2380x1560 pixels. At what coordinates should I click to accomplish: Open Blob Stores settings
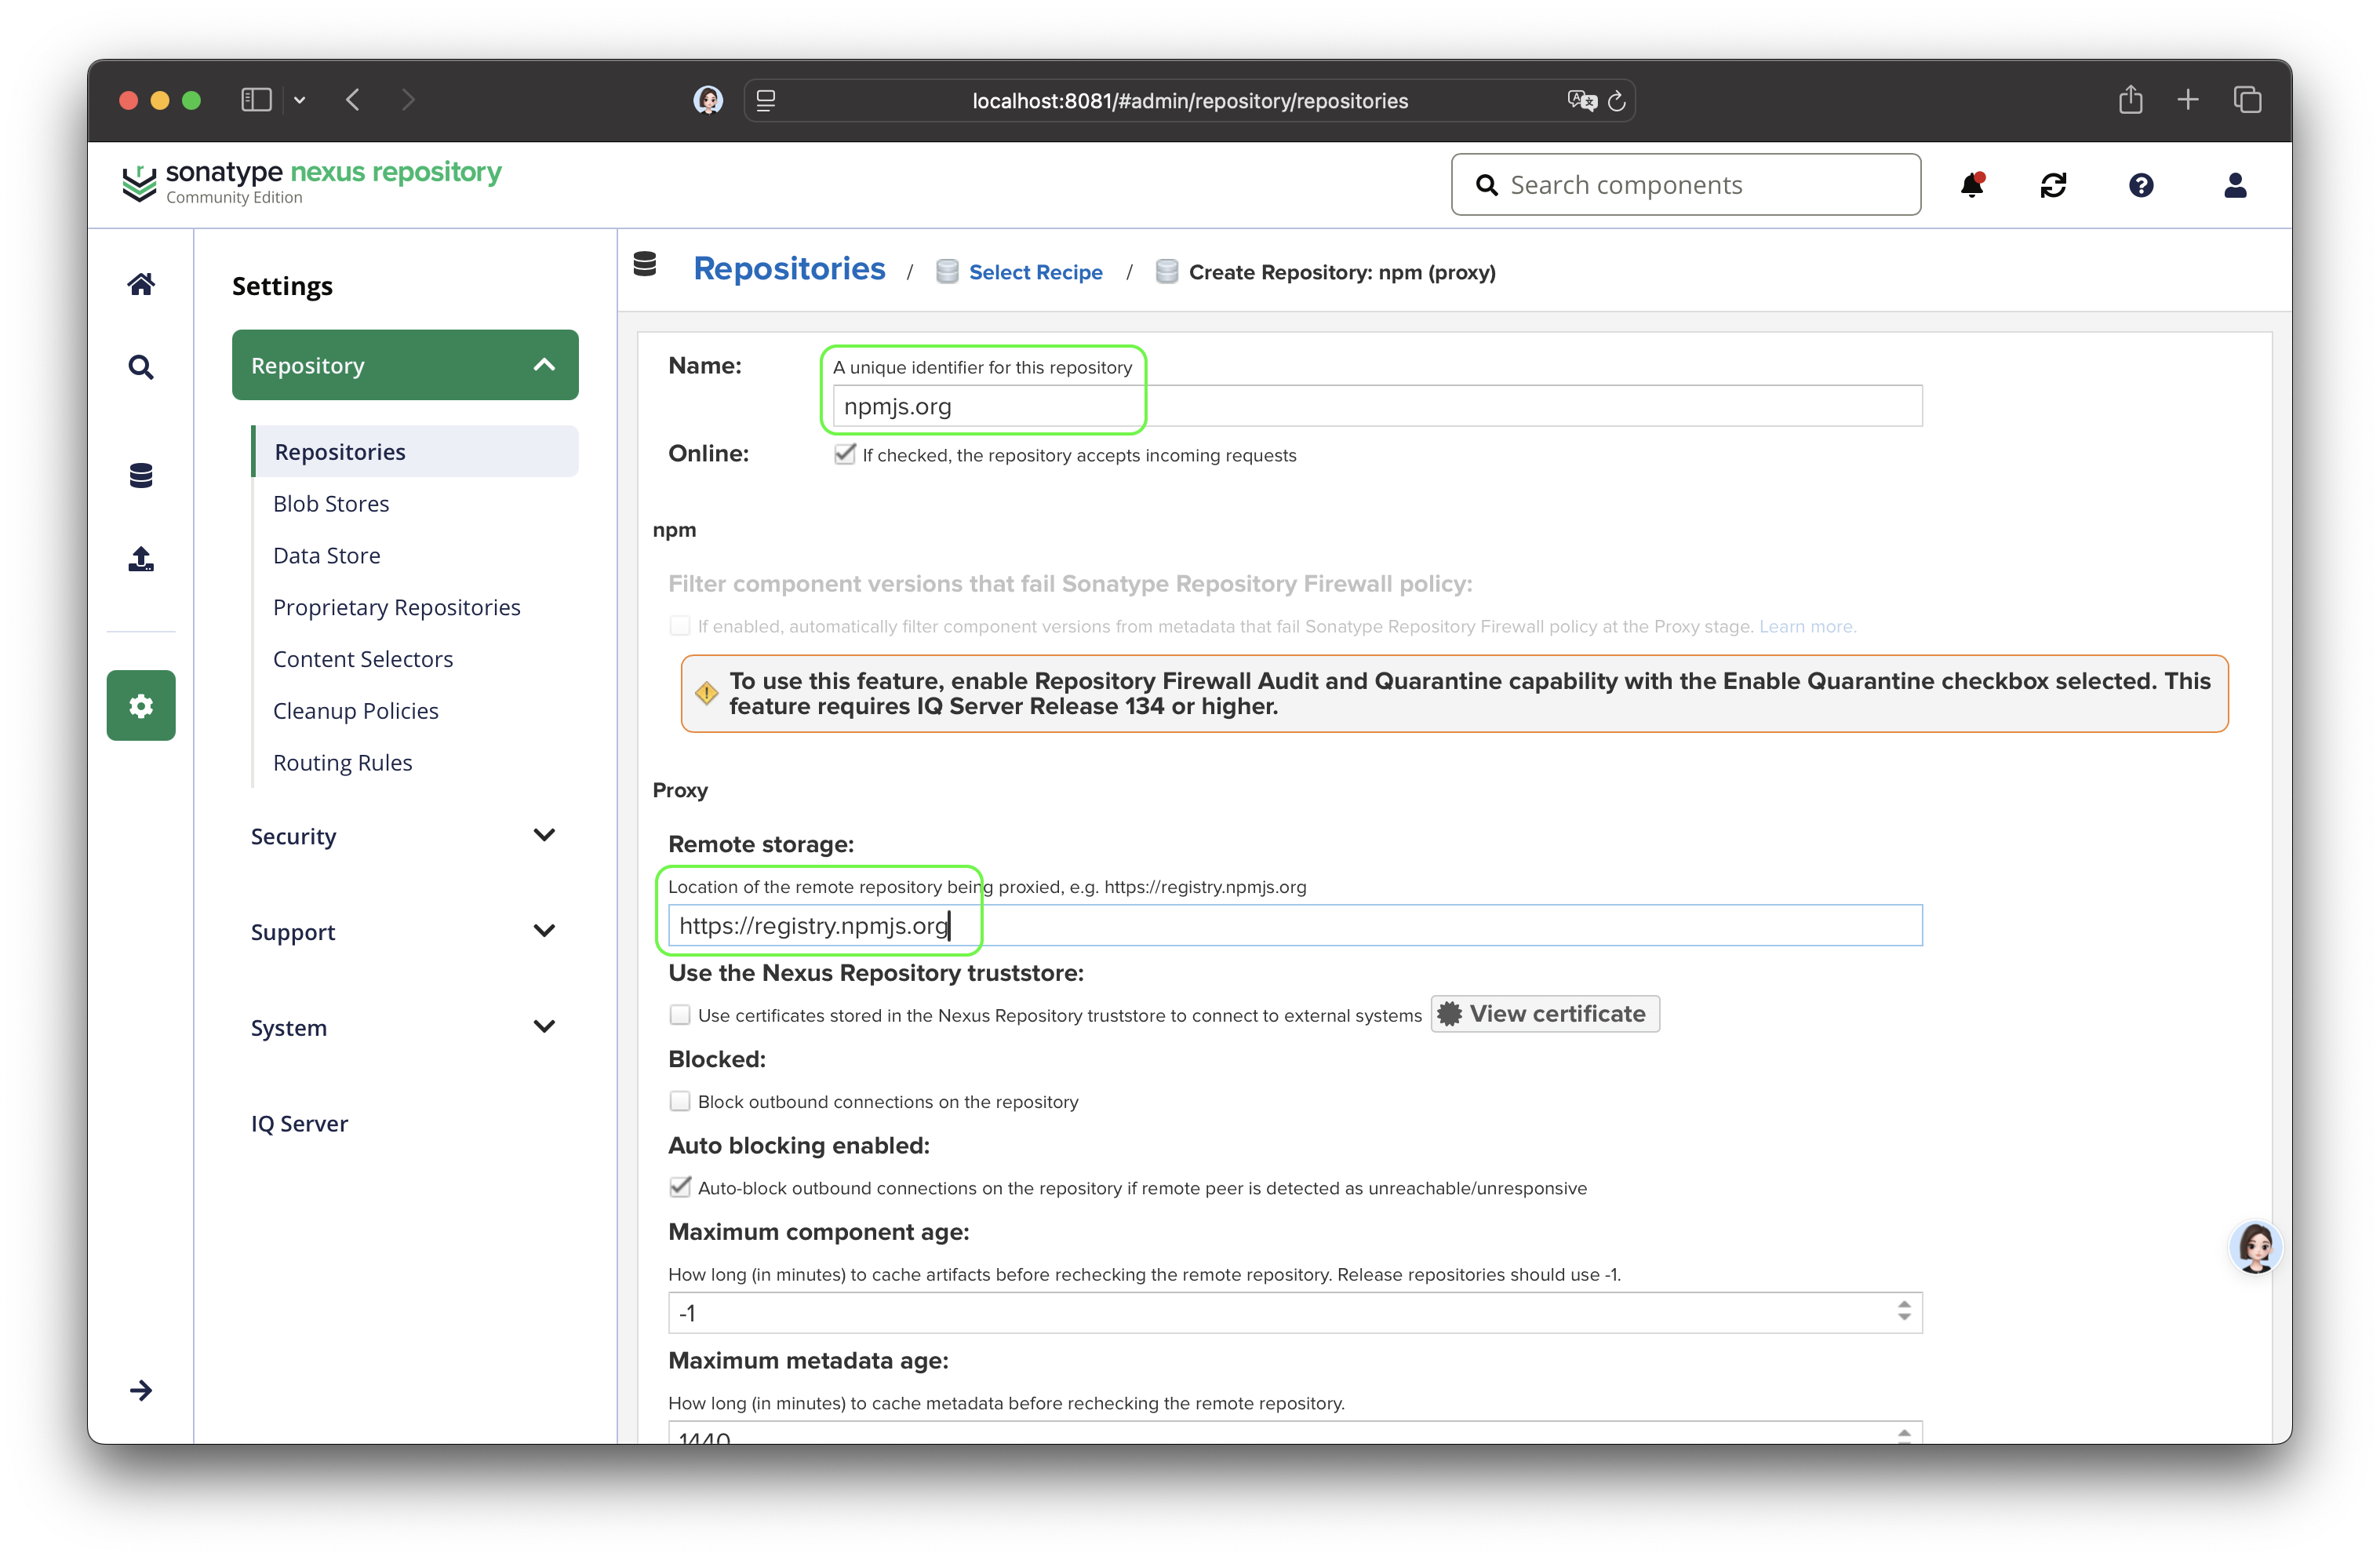pos(331,503)
